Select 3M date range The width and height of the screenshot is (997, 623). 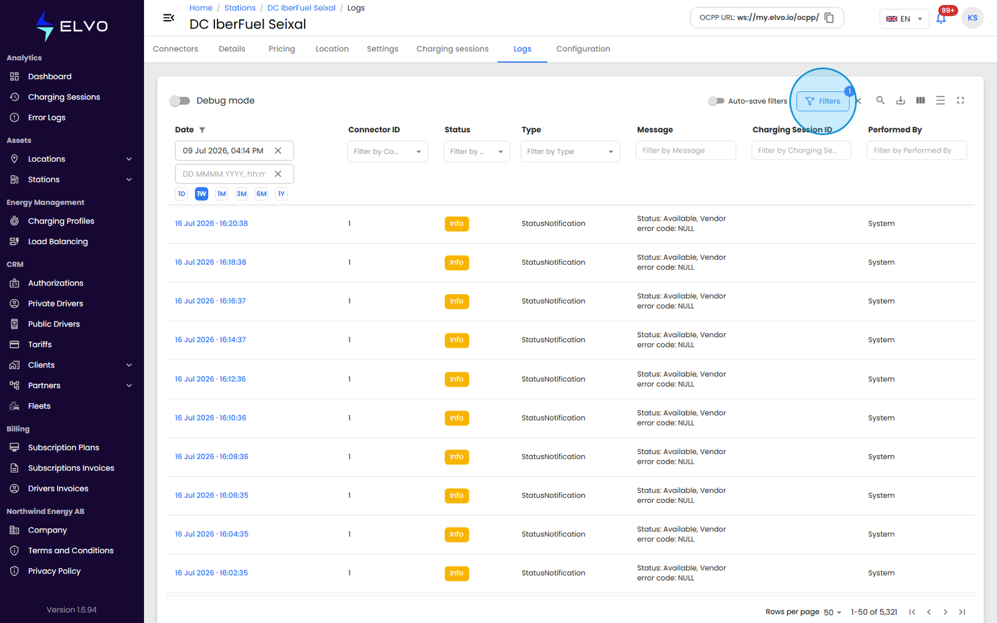241,194
